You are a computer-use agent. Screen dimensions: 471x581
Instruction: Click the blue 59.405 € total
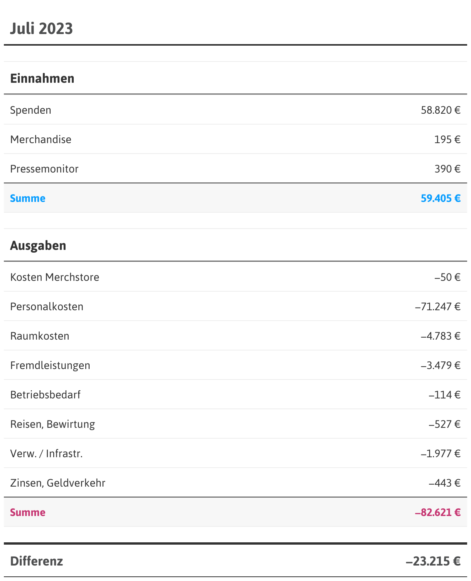tap(441, 198)
